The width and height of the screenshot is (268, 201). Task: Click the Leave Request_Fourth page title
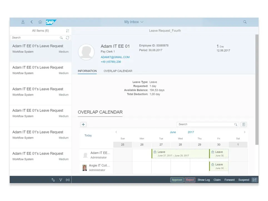[165, 31]
